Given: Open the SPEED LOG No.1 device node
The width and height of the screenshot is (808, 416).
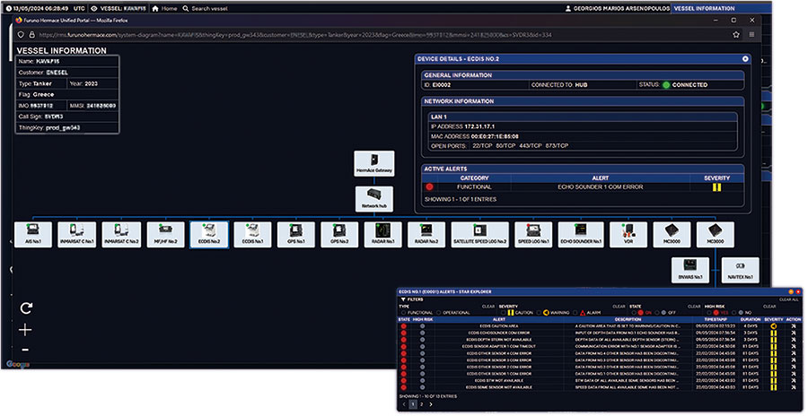Looking at the screenshot, I should (x=532, y=235).
